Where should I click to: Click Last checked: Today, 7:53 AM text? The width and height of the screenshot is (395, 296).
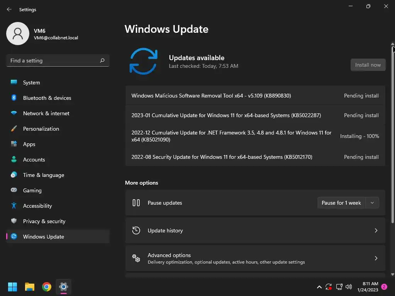coord(203,66)
